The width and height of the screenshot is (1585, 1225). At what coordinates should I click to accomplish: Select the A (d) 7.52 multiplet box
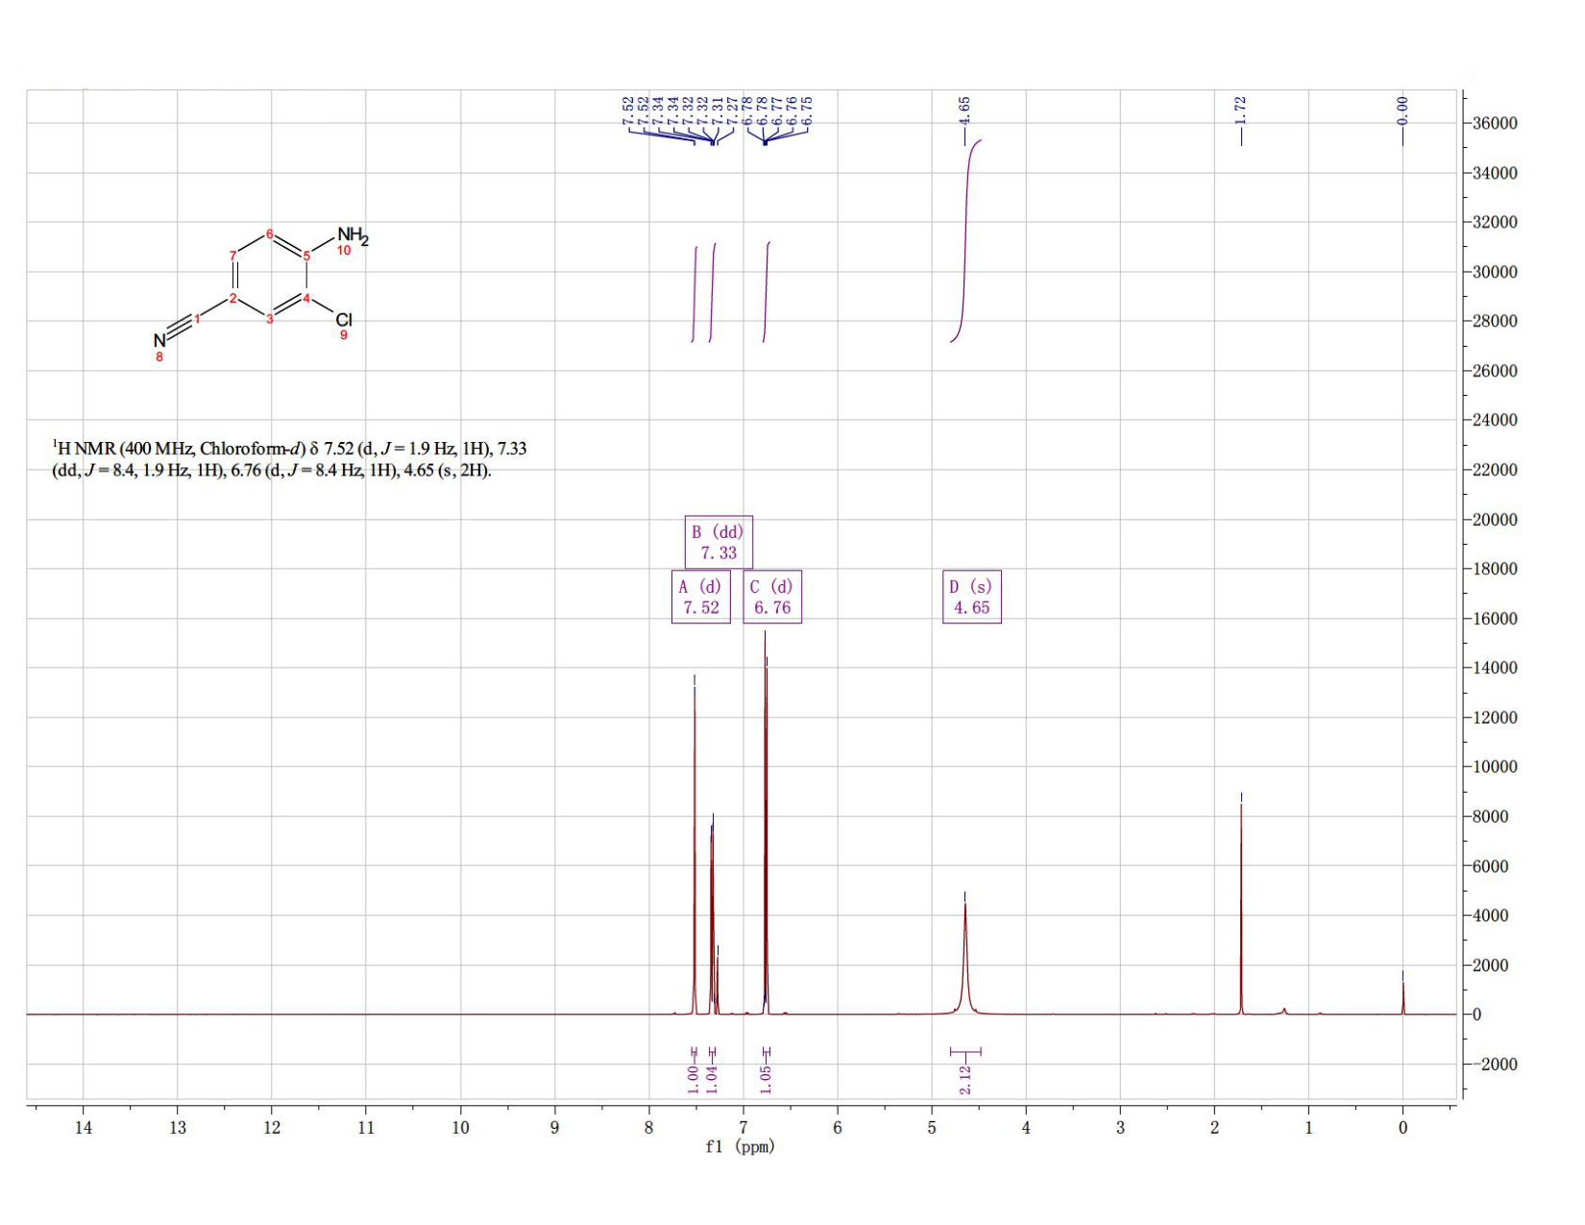click(701, 597)
